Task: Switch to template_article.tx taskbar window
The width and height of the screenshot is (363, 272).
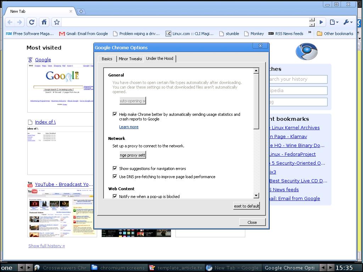Action: click(x=176, y=268)
